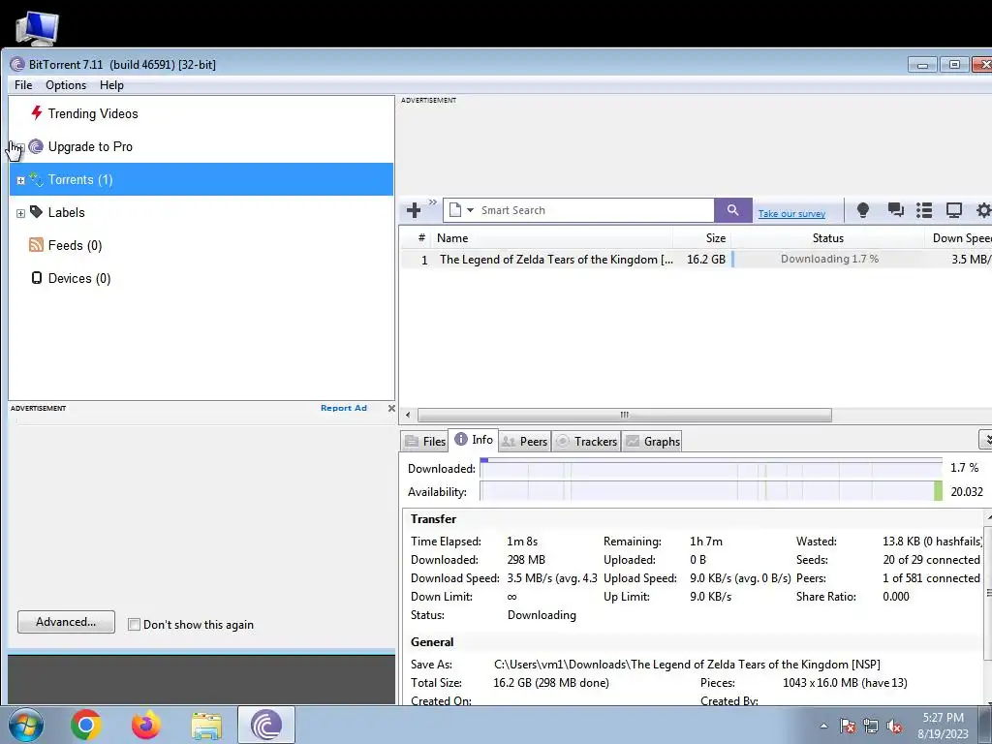The width and height of the screenshot is (992, 744).
Task: Click the purple search magnifier button
Action: 732,210
